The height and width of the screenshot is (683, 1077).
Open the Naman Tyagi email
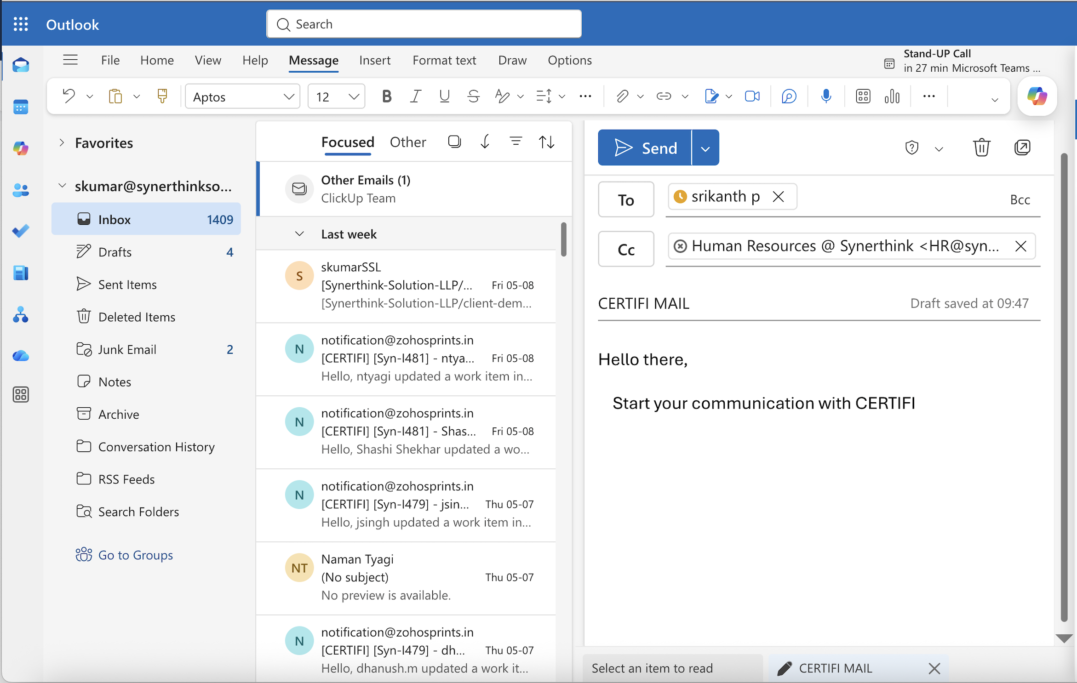[406, 578]
